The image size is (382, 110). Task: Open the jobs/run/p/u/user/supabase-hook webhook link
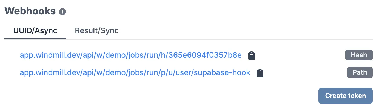click(x=135, y=73)
